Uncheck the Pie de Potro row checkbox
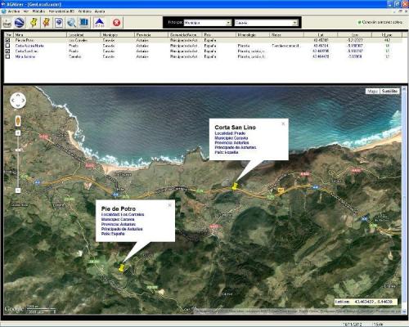Screen dimensions: 409x327 coord(8,40)
